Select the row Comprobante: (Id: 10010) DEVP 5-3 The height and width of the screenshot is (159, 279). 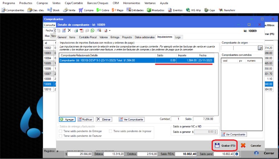pos(137,61)
